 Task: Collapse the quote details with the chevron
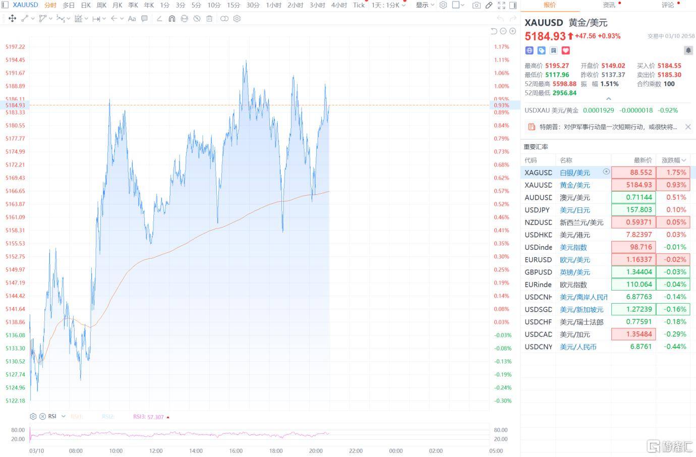[x=608, y=99]
